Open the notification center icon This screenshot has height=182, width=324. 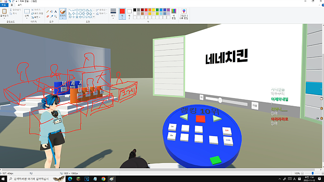pos(320,179)
